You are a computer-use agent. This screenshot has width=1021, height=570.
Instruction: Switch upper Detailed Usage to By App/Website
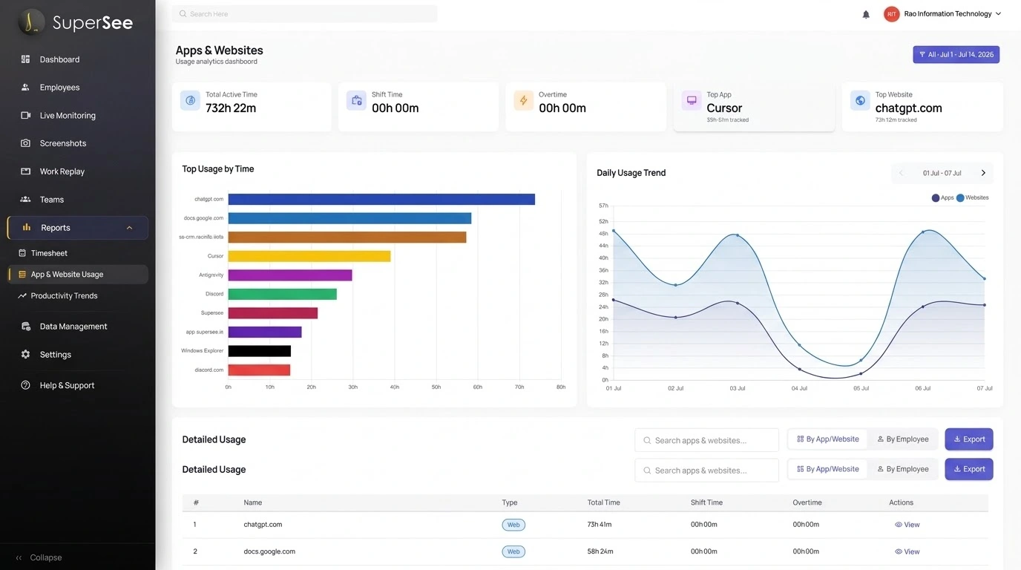pos(828,439)
